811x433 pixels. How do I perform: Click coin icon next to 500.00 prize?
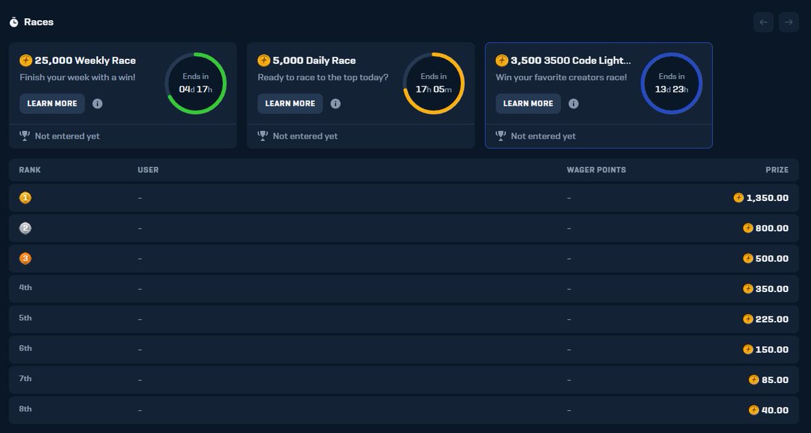(x=747, y=258)
